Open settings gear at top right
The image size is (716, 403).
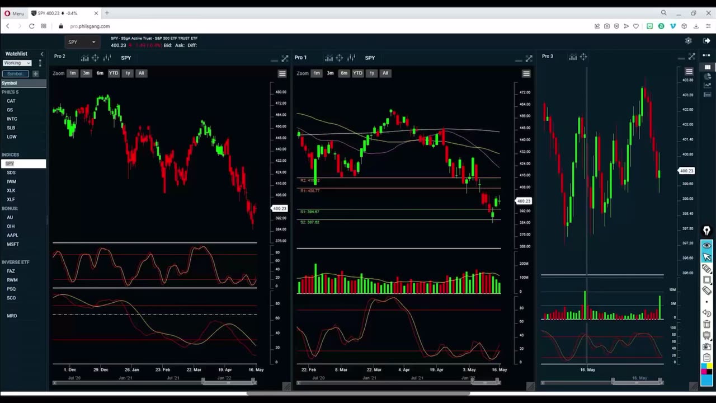(x=689, y=41)
